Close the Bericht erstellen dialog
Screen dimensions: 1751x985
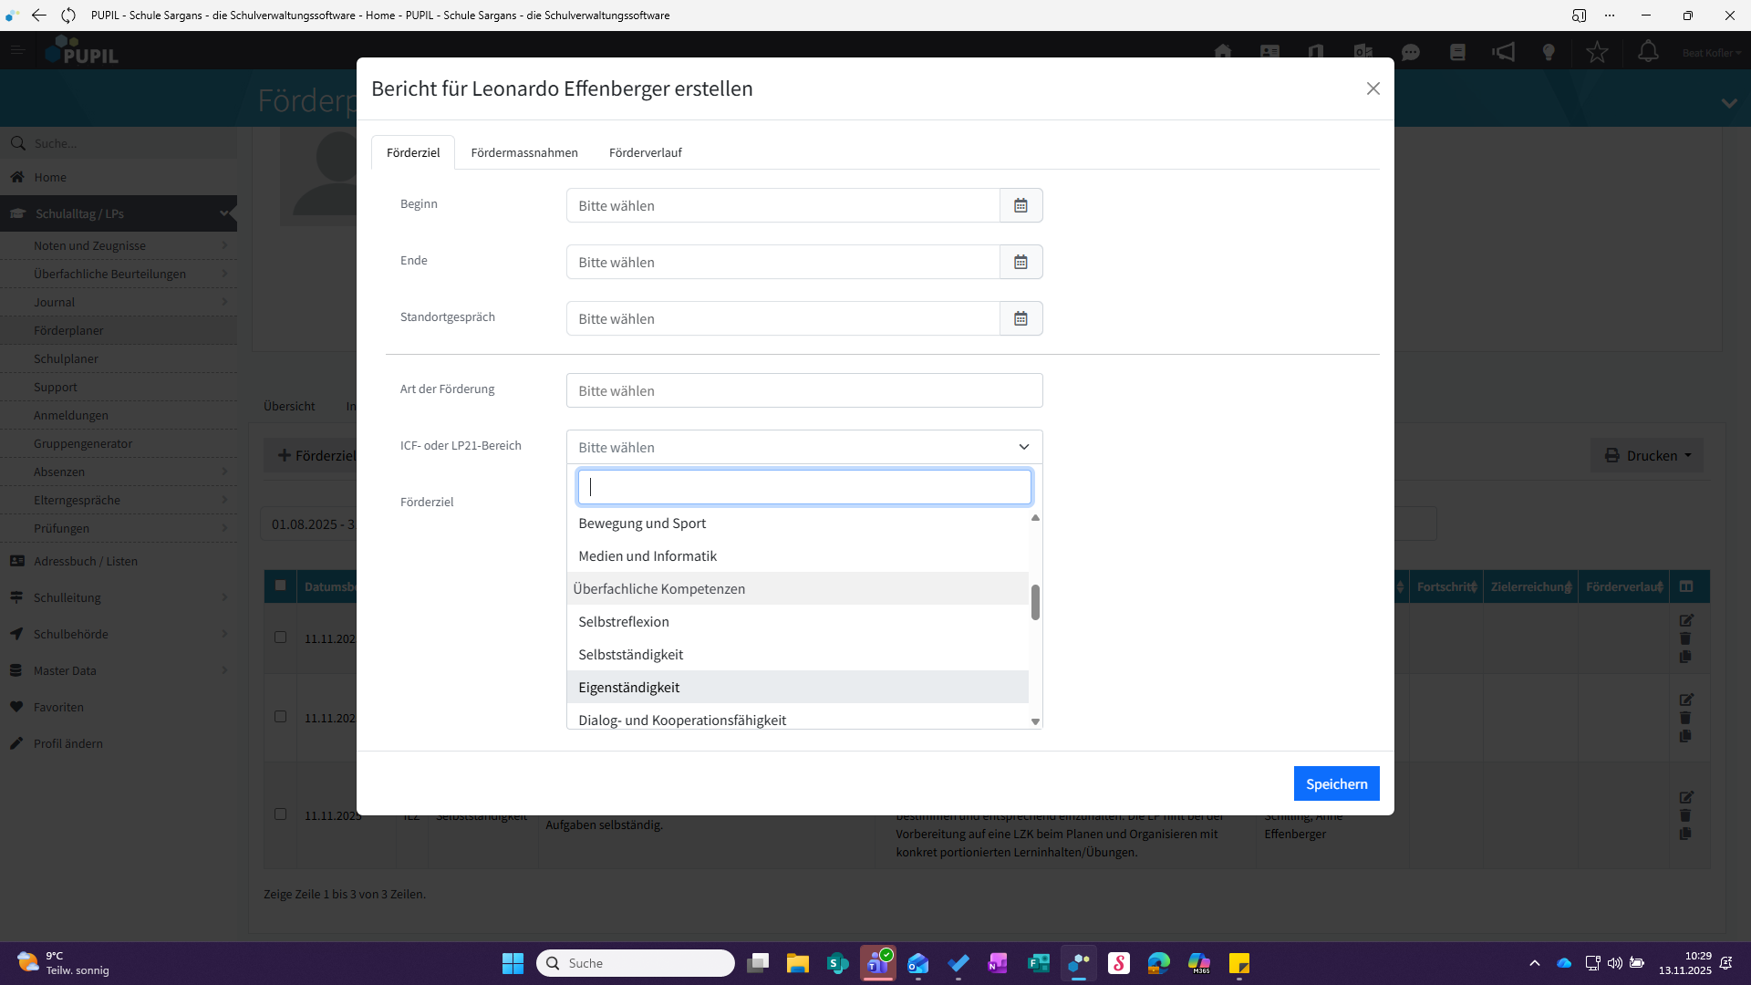(x=1373, y=88)
